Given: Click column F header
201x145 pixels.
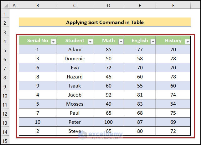Looking at the screenshot, I should point(173,6).
